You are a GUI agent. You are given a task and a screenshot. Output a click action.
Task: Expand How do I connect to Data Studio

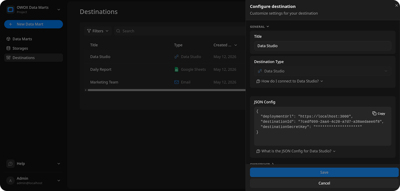pyautogui.click(x=290, y=81)
